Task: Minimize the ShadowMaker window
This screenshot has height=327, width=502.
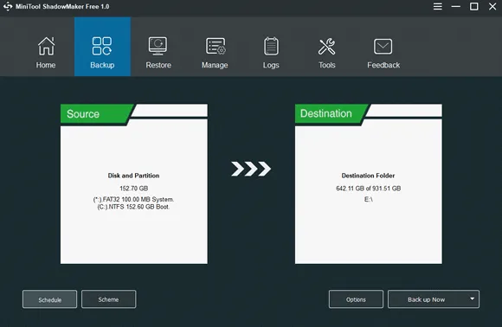Action: pyautogui.click(x=455, y=6)
